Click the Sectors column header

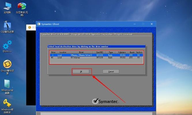139,52
